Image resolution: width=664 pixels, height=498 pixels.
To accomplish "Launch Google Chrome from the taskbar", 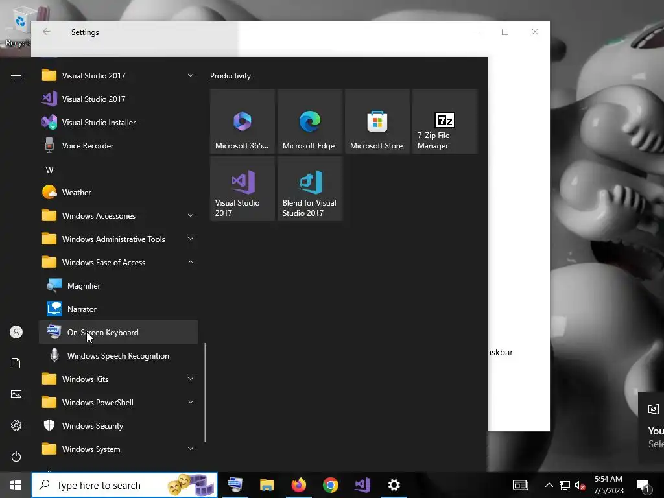I will click(331, 485).
